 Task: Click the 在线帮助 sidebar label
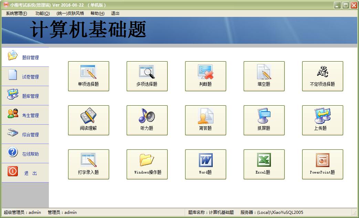(30, 154)
